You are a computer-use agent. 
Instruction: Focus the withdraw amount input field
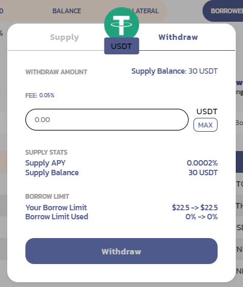[x=107, y=120]
